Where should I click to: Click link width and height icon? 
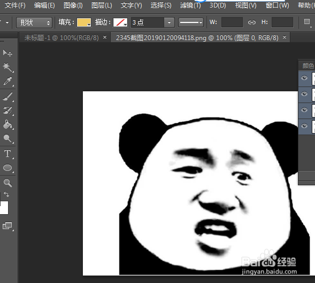[x=251, y=22]
